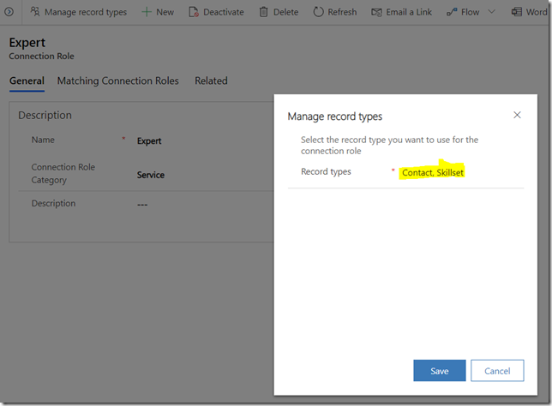Open the Related tab

click(211, 81)
